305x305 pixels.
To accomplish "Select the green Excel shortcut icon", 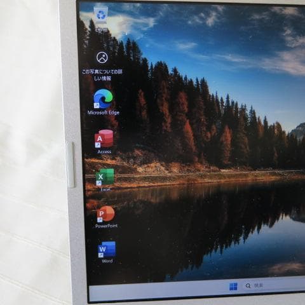I will [105, 177].
